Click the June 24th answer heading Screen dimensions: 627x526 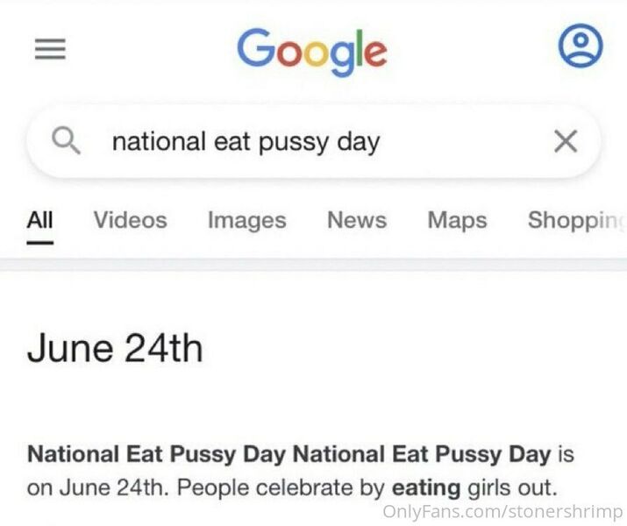point(115,349)
